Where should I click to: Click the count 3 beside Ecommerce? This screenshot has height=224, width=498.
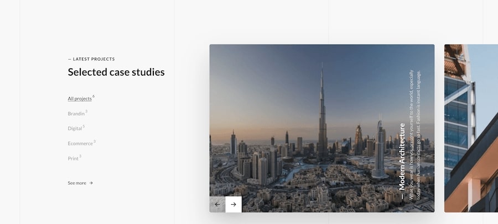click(95, 141)
